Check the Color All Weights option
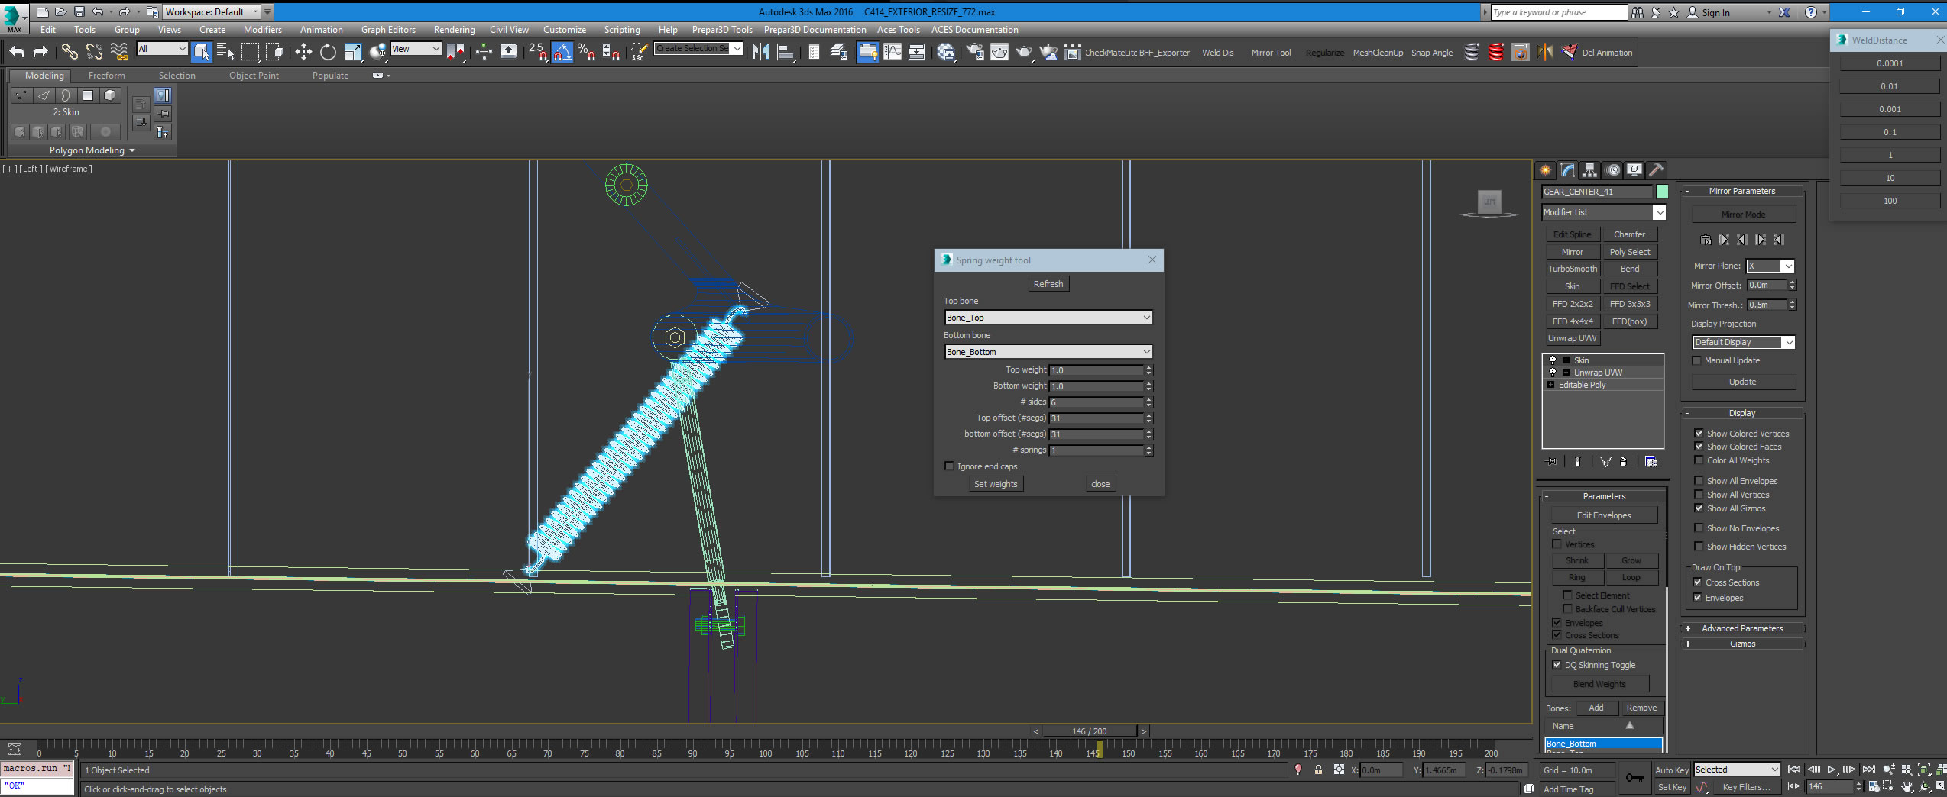 point(1699,460)
